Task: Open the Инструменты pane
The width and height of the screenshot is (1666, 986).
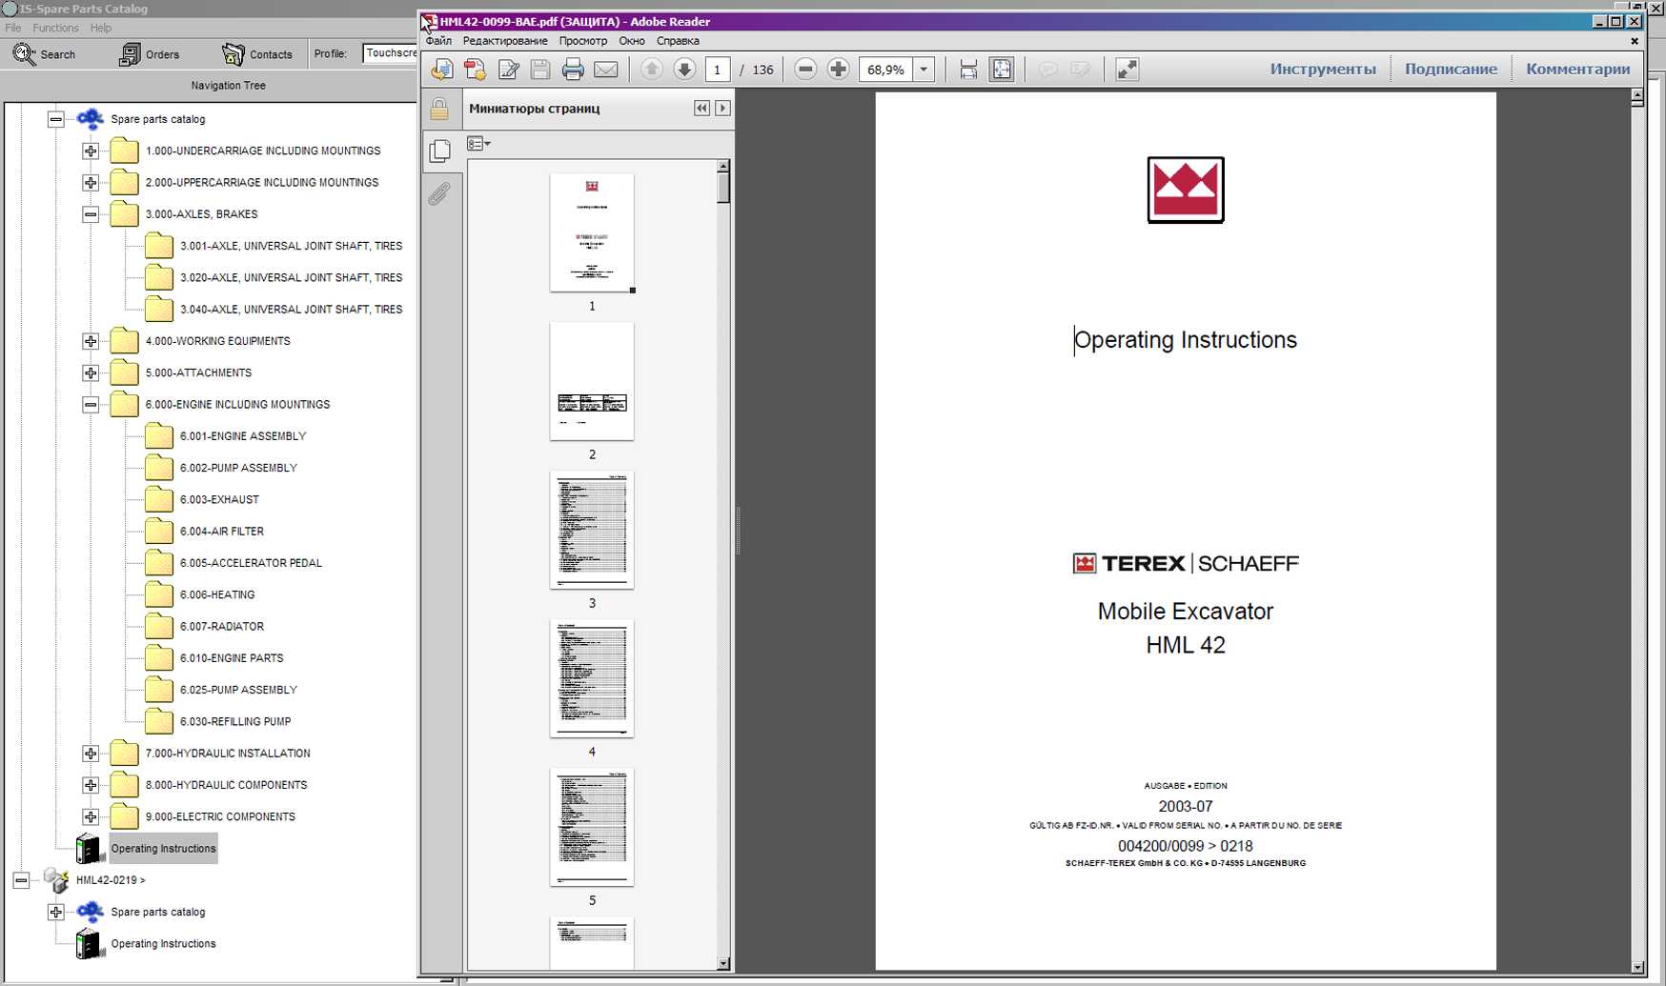Action: tap(1322, 69)
